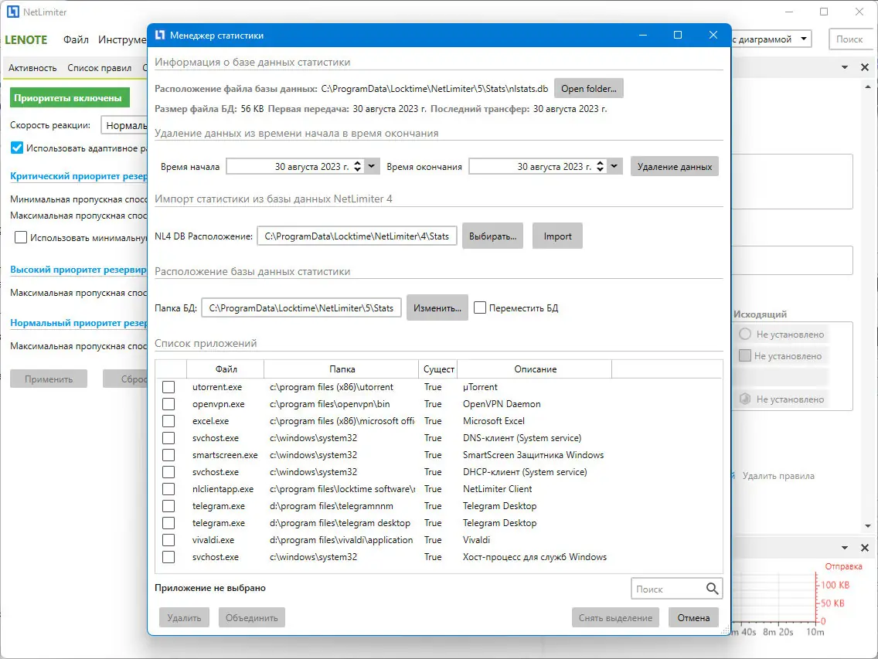Image resolution: width=878 pixels, height=659 pixels.
Task: Click 'Высокий приоритет' heading link
Action: point(78,270)
